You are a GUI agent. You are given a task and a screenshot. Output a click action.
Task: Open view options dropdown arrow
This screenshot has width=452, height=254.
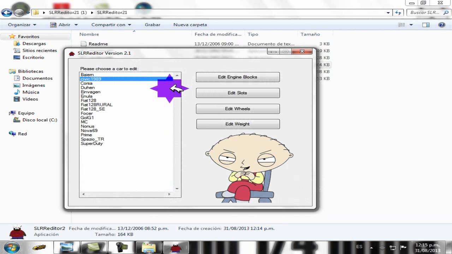411,25
